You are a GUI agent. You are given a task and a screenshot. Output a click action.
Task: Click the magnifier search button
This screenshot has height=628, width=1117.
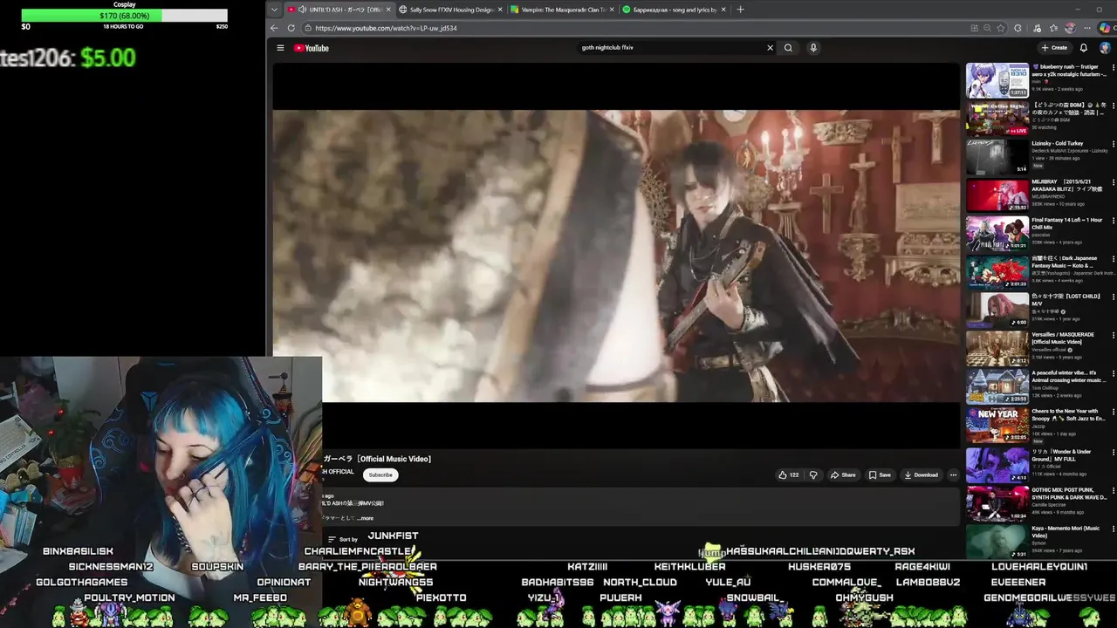788,48
